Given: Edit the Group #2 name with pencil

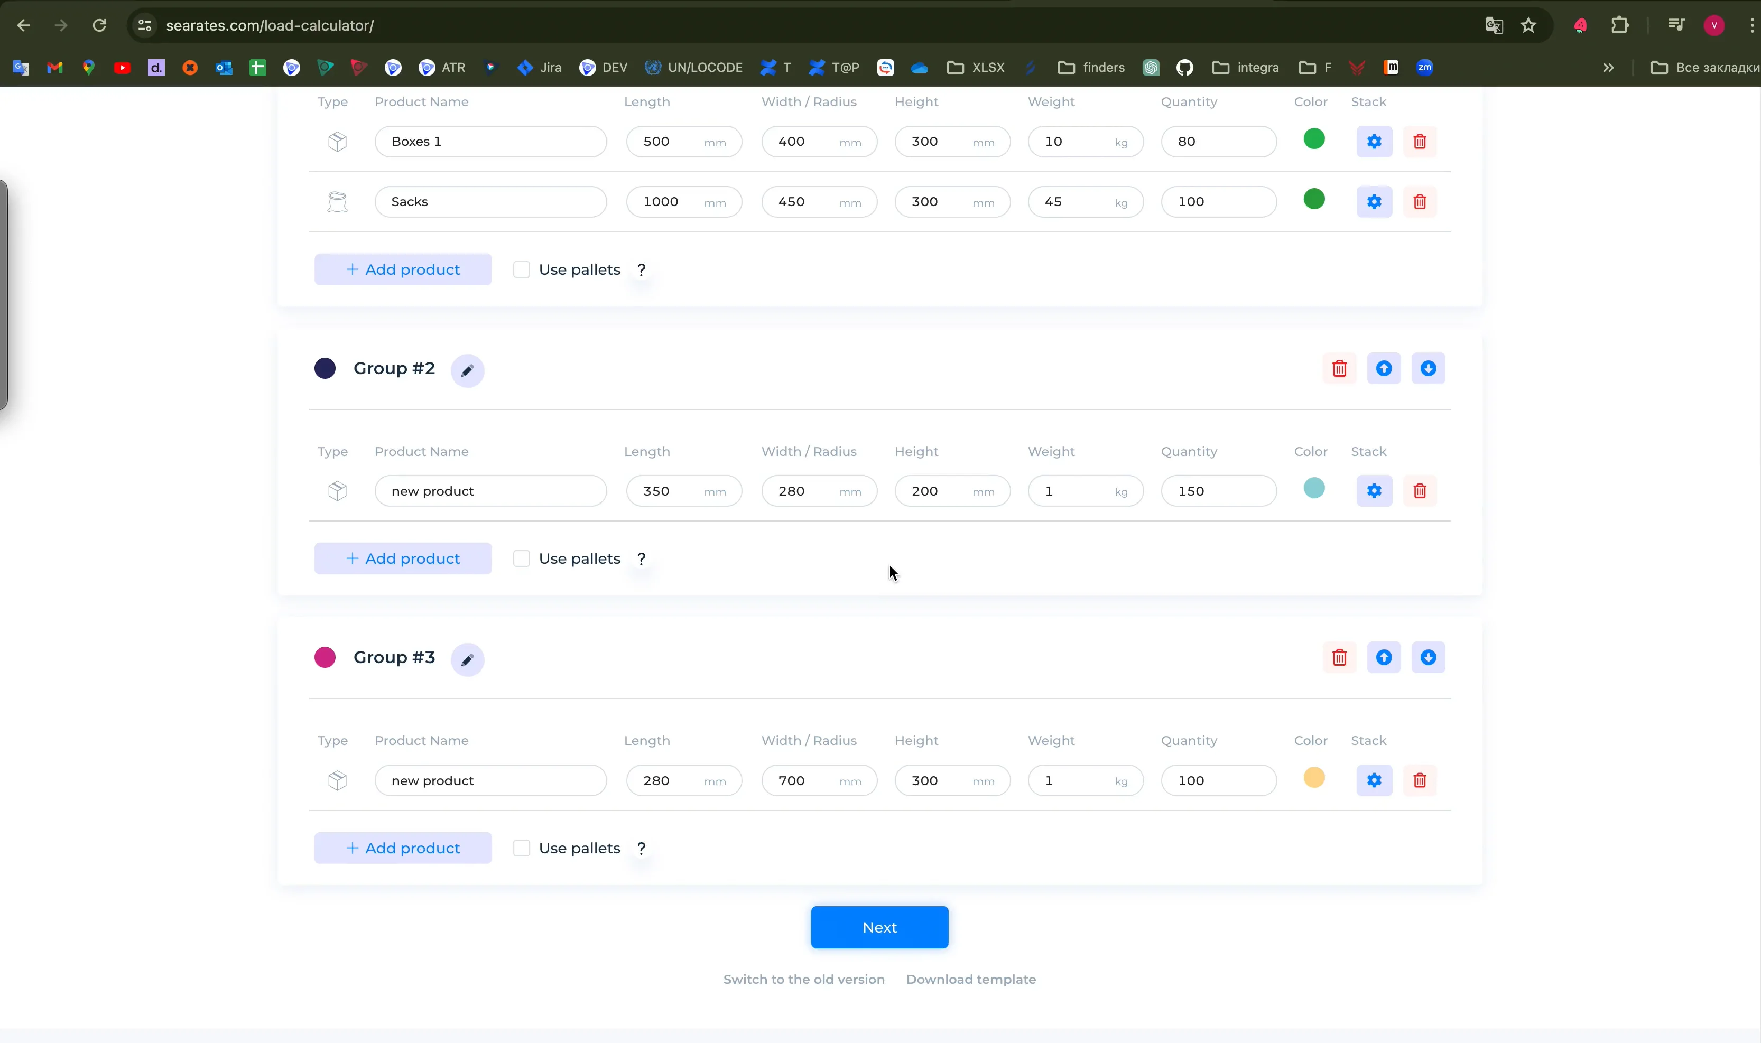Looking at the screenshot, I should tap(468, 370).
